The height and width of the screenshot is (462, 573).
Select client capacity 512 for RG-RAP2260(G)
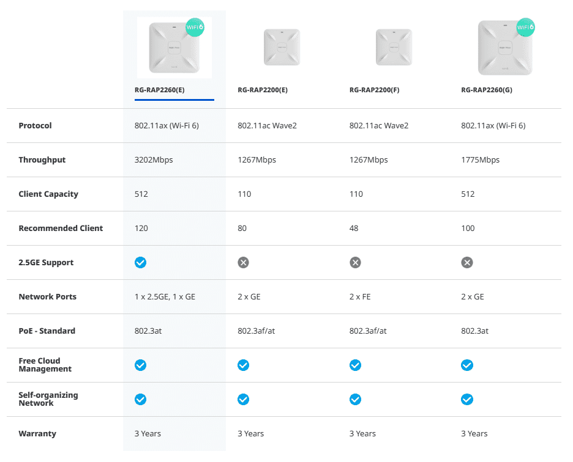click(x=468, y=194)
